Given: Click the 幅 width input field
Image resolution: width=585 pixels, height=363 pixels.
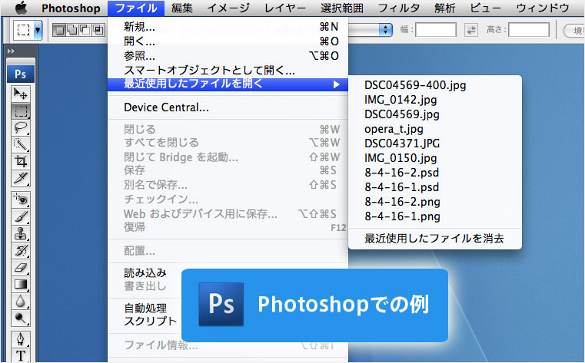Looking at the screenshot, I should (x=436, y=30).
